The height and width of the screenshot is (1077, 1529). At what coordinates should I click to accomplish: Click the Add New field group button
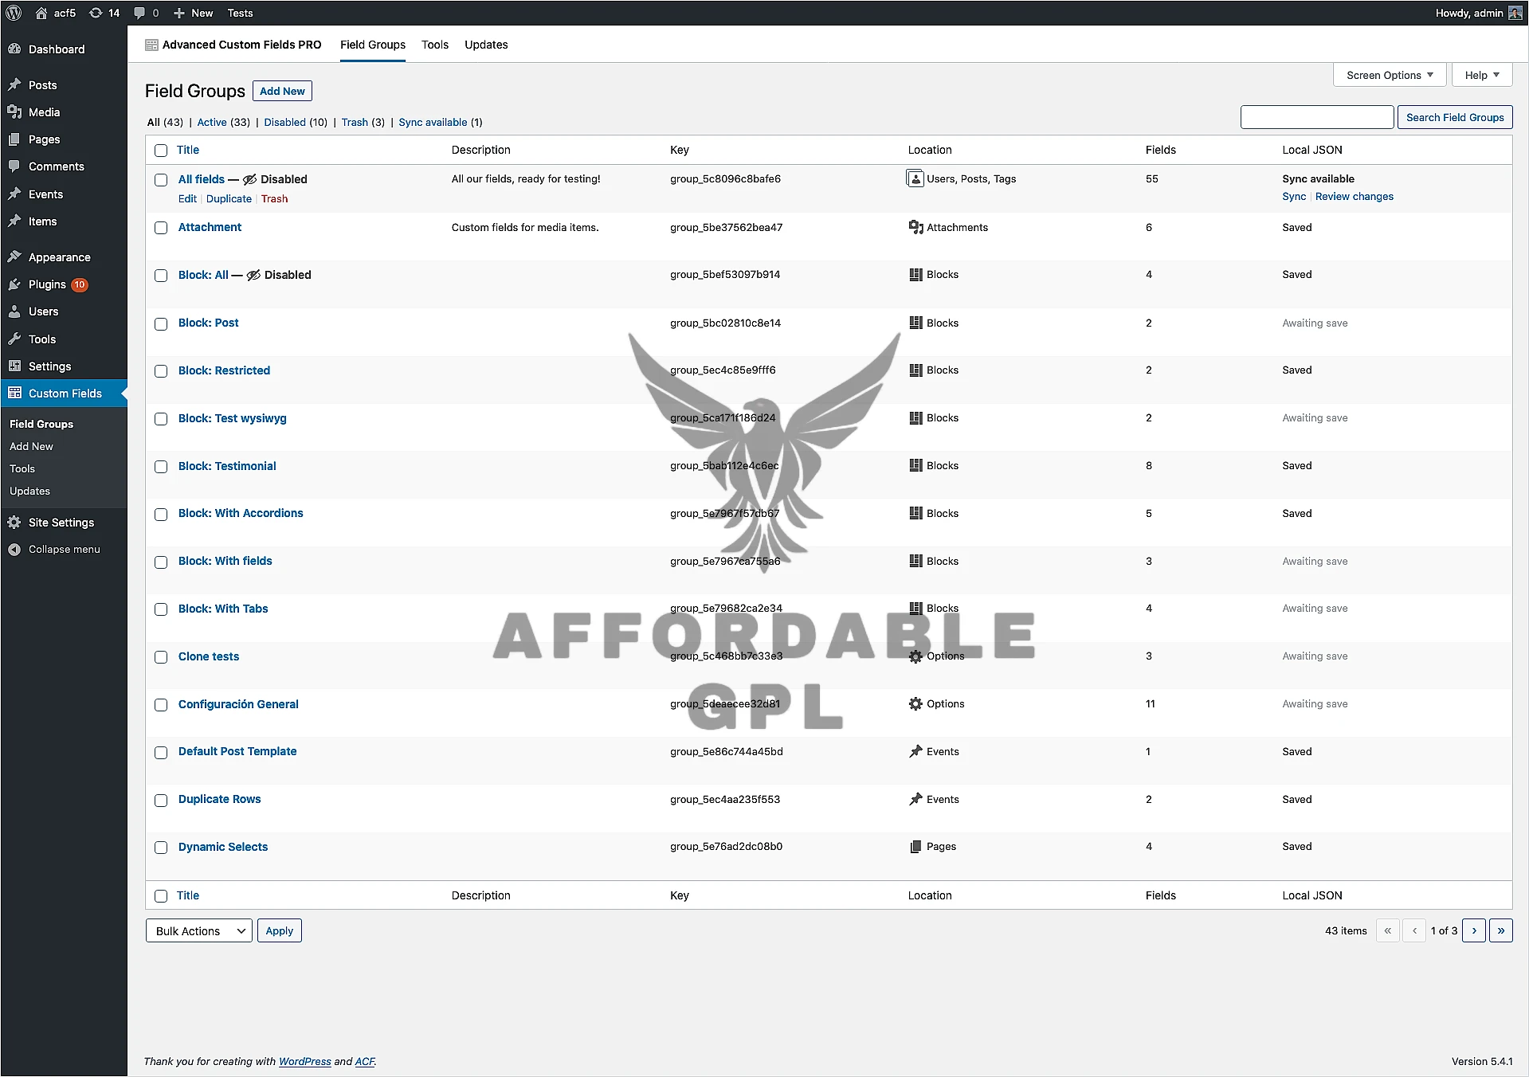(282, 91)
